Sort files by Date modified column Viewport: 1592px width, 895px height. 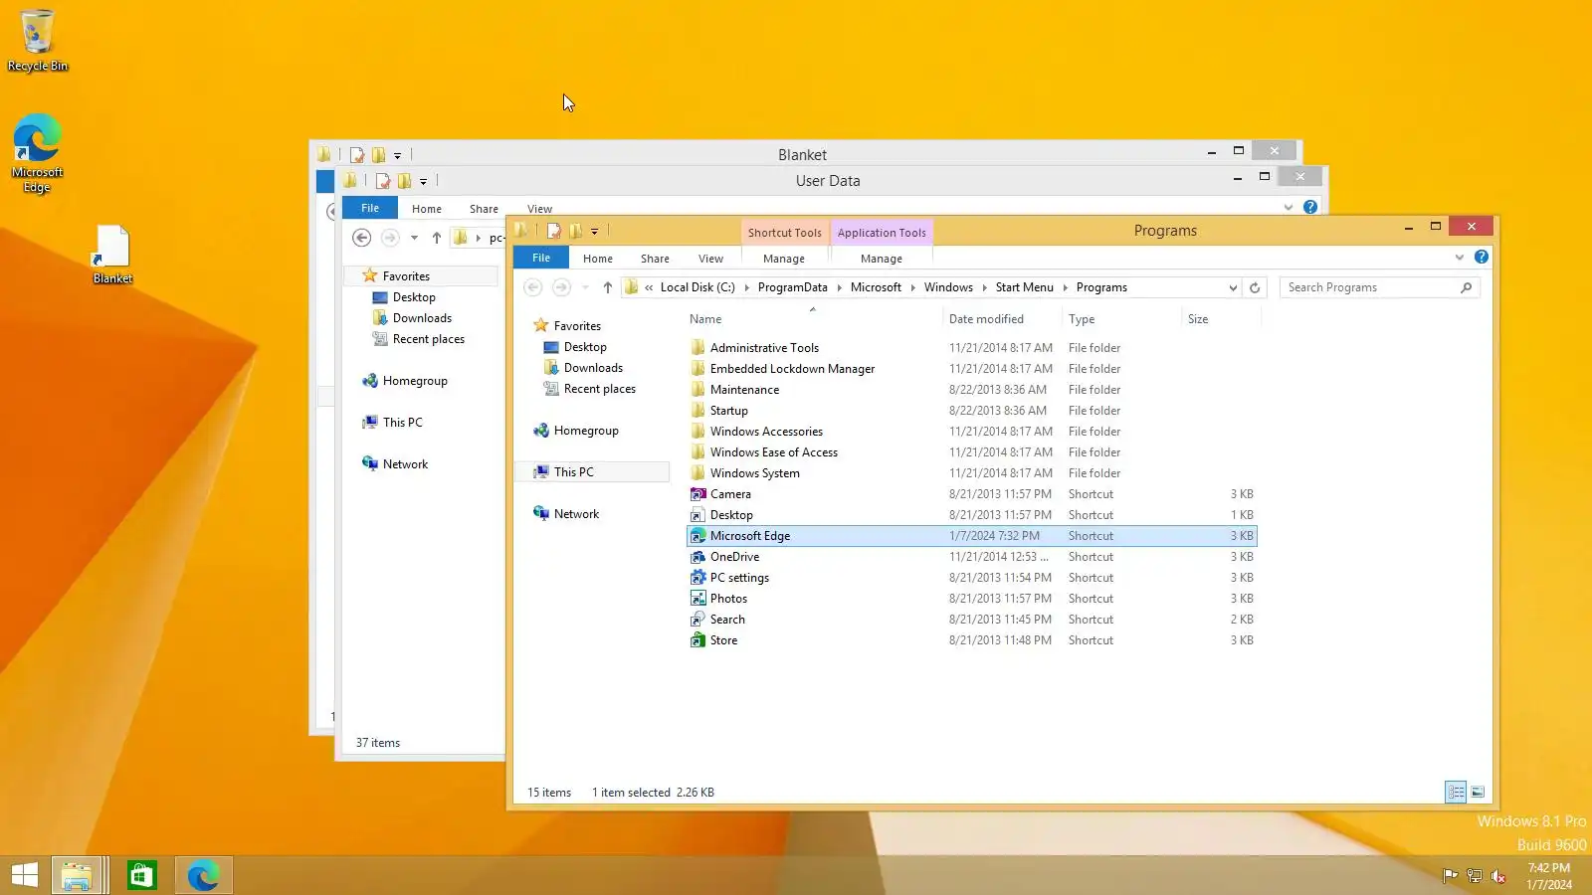tap(1002, 319)
